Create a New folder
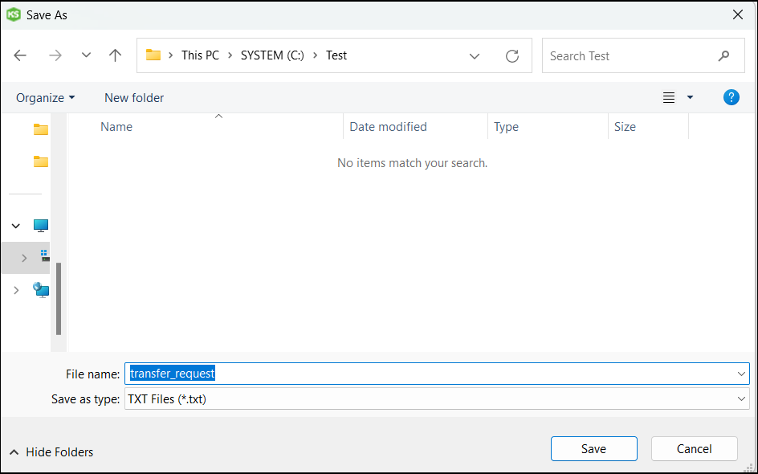758x474 pixels. [134, 98]
